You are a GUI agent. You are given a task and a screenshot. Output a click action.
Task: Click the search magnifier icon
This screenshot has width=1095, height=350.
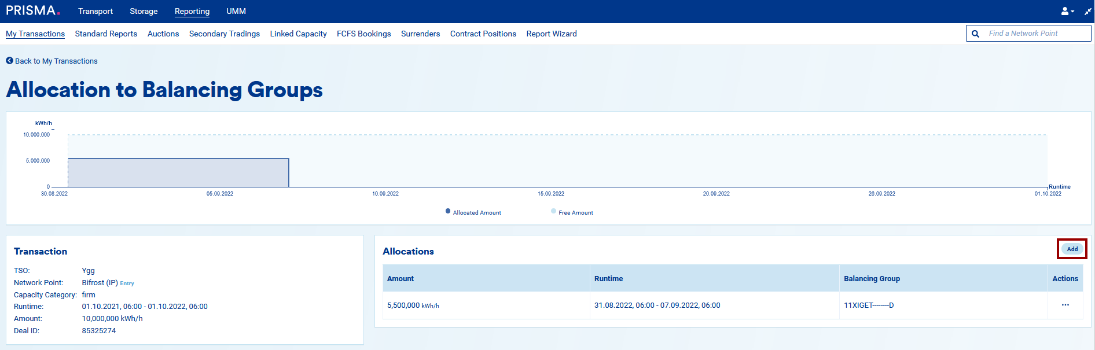(x=975, y=34)
